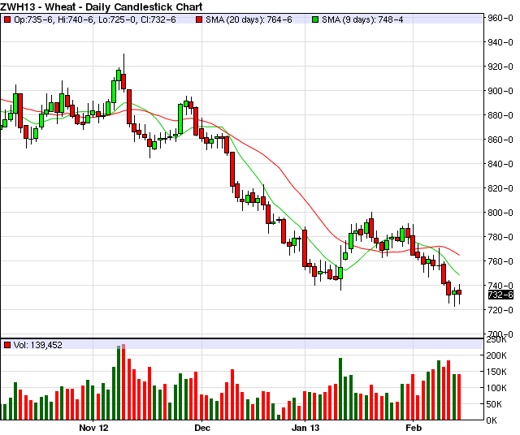Image resolution: width=520 pixels, height=435 pixels.
Task: Click the tallest red volume bar in mid-November
Action: click(123, 382)
